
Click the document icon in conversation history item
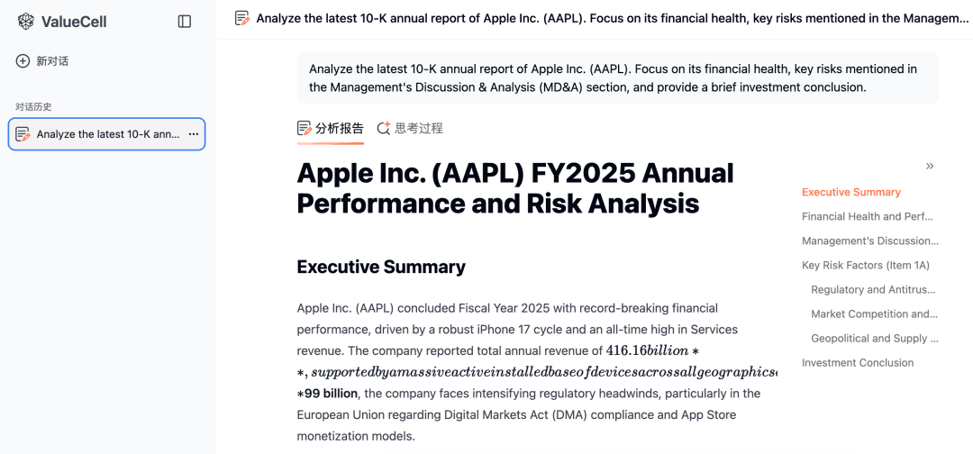tap(23, 134)
